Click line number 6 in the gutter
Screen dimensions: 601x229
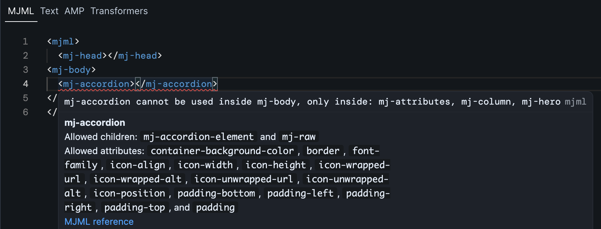point(25,112)
